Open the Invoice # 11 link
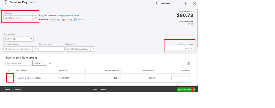The height and width of the screenshot is (108, 275). click(23, 78)
